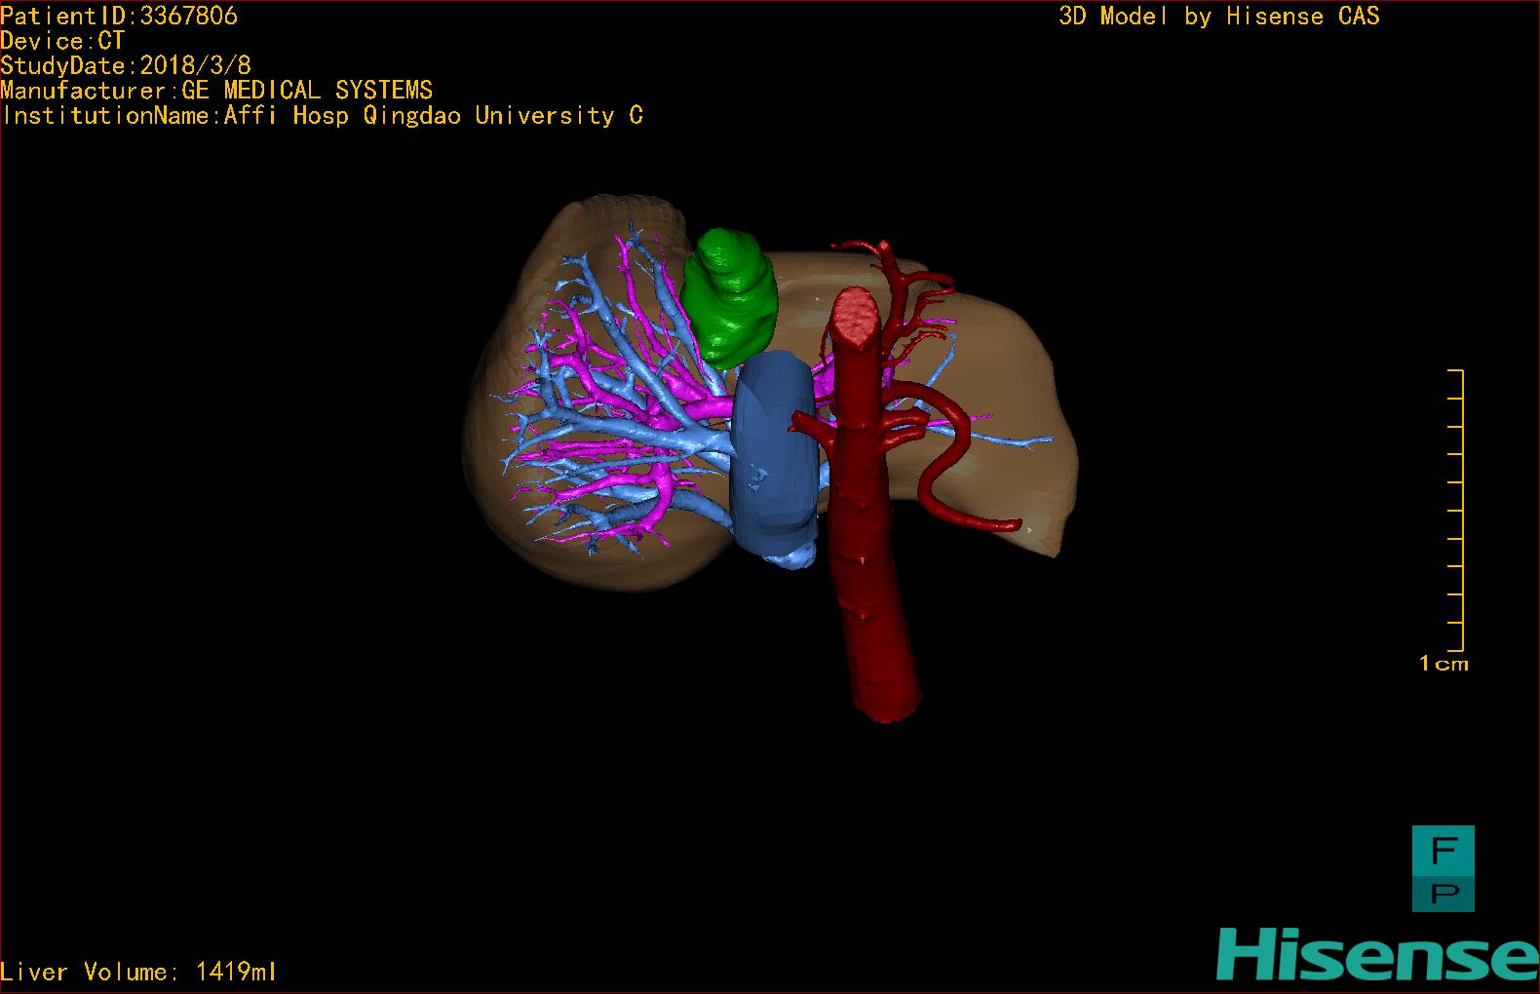Click the light blue hepatic vein branches
Image resolution: width=1540 pixels, height=994 pixels.
tap(624, 440)
